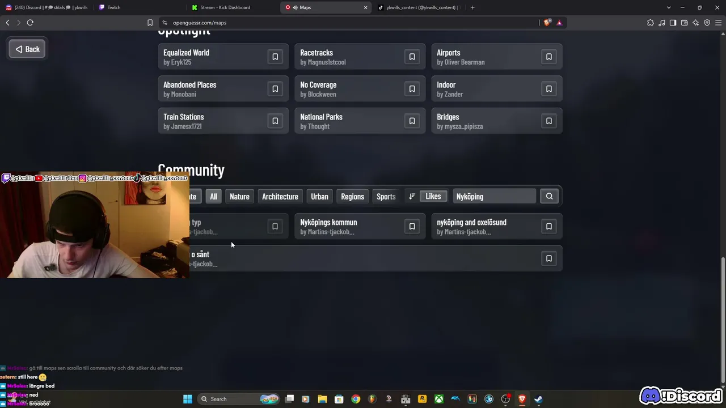Go back with the browser back arrow
Screen dimensions: 726x408
7,23
